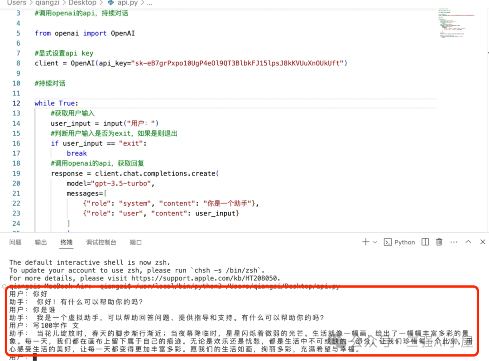Click the #持续对话 comment on line 10
The width and height of the screenshot is (489, 361).
click(50, 83)
